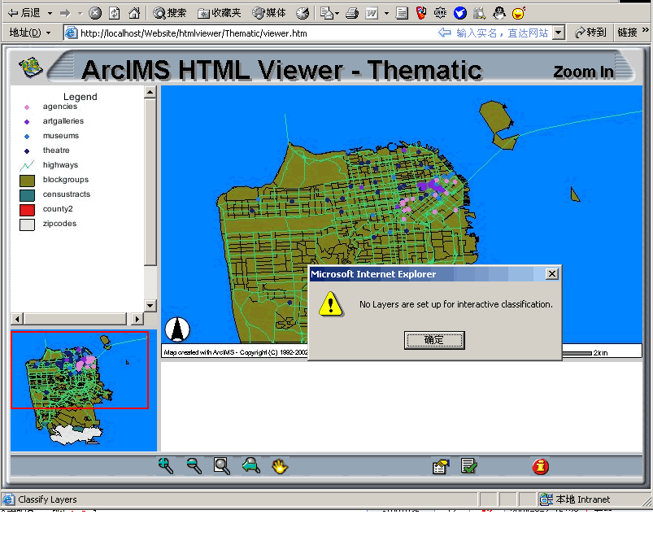Viewport: 653px width, 545px height.
Task: Click the browser Back button
Action: [24, 13]
